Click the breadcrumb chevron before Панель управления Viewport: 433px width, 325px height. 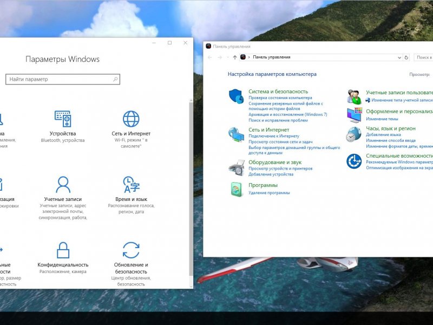249,57
